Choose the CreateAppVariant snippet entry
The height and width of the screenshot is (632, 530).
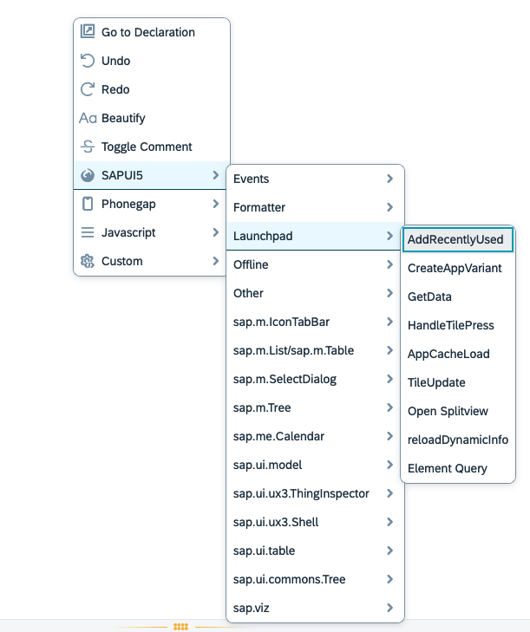pos(455,268)
